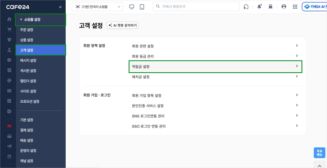Open the bookmark icon in header
The width and height of the screenshot is (327, 168).
click(x=270, y=7)
